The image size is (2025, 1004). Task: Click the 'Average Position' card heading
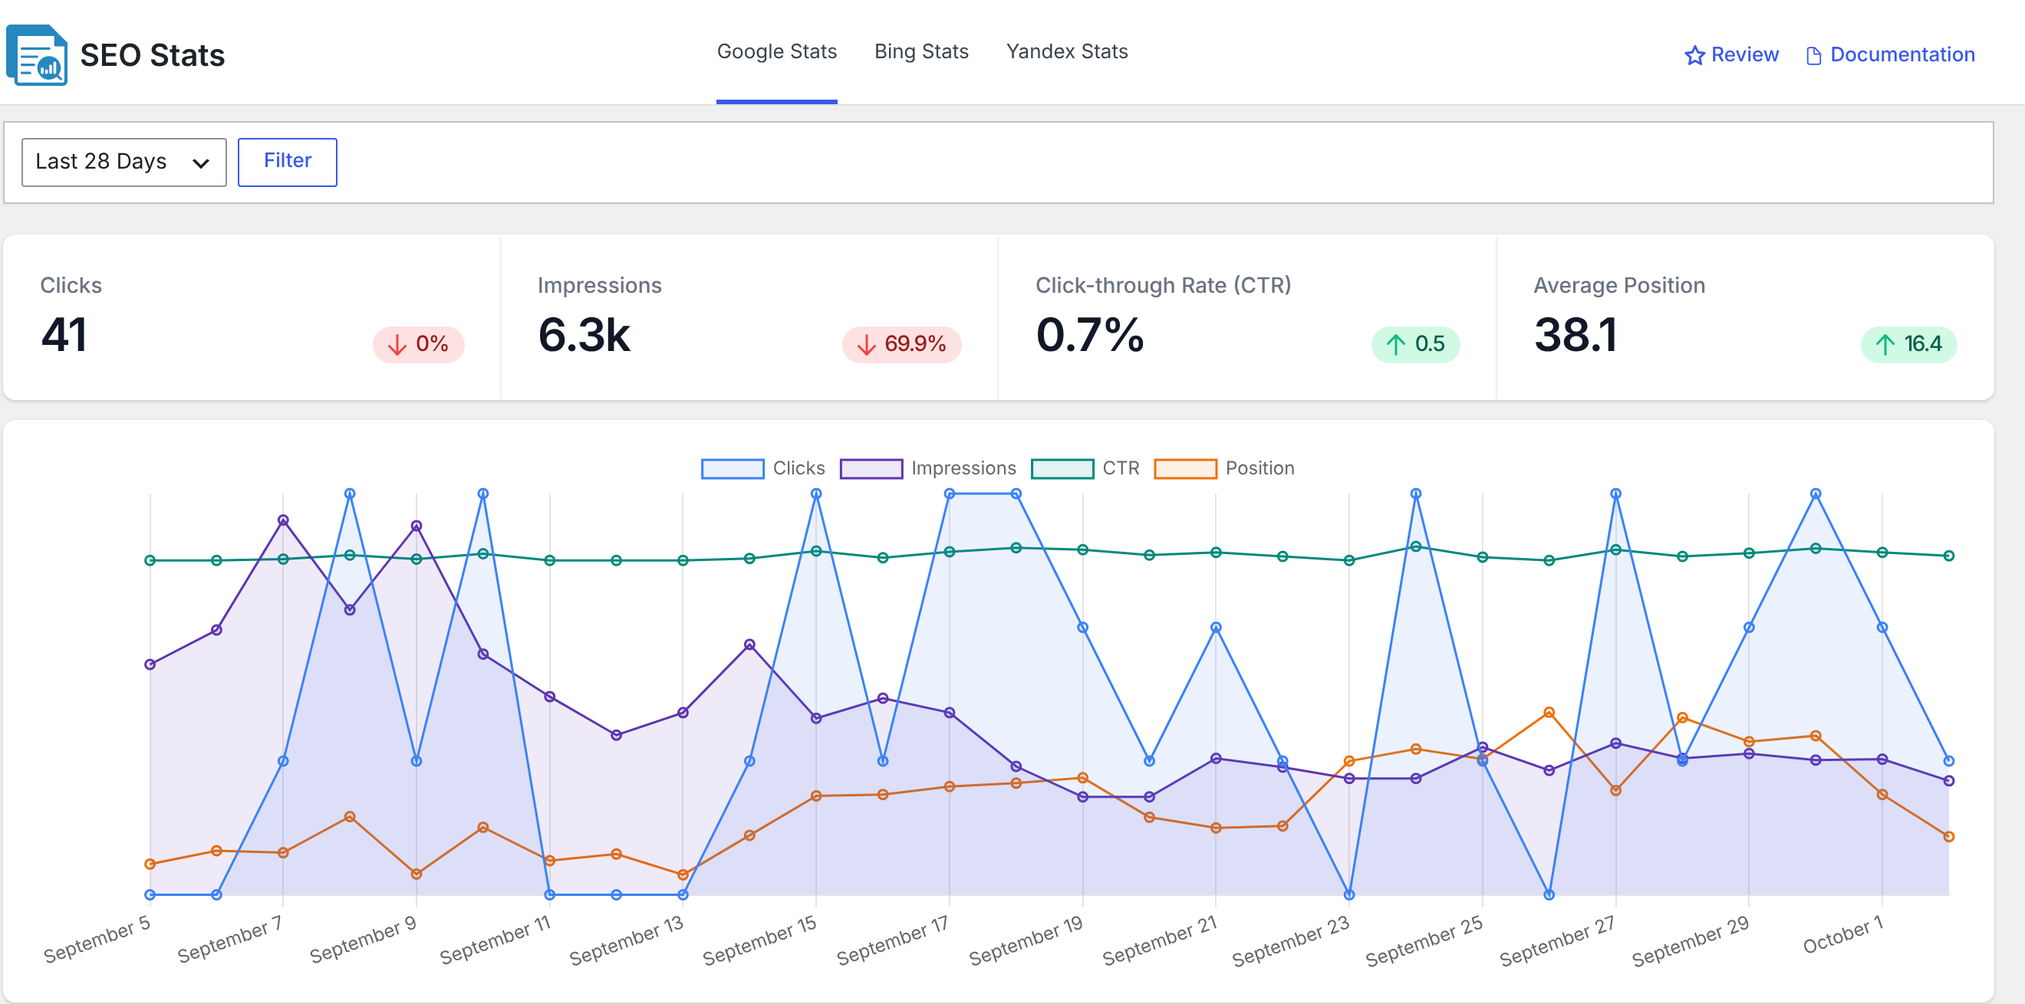[x=1618, y=285]
